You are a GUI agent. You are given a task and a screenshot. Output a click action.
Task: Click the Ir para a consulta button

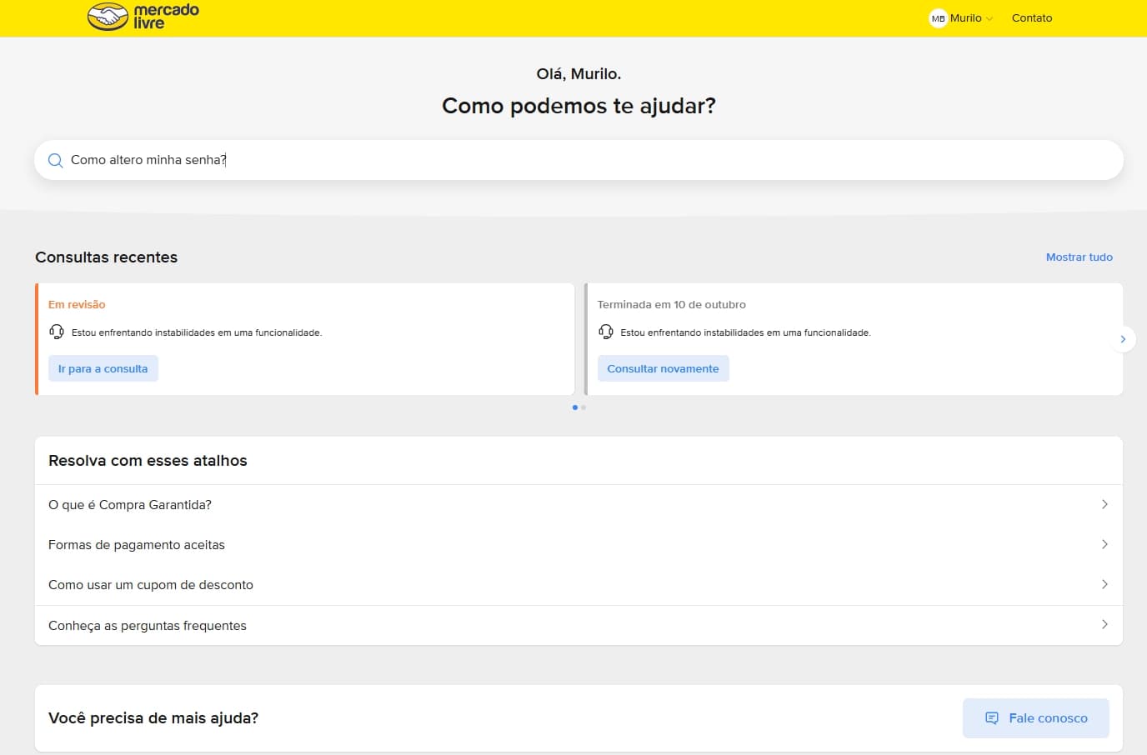pos(103,368)
